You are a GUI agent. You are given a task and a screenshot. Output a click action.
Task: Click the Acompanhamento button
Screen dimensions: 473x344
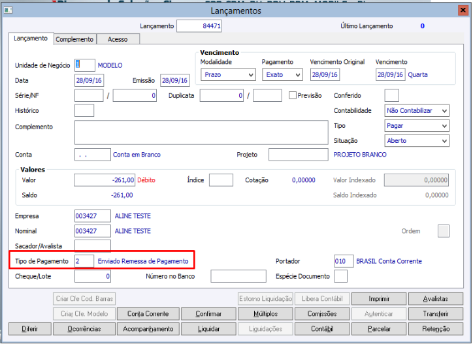148,329
